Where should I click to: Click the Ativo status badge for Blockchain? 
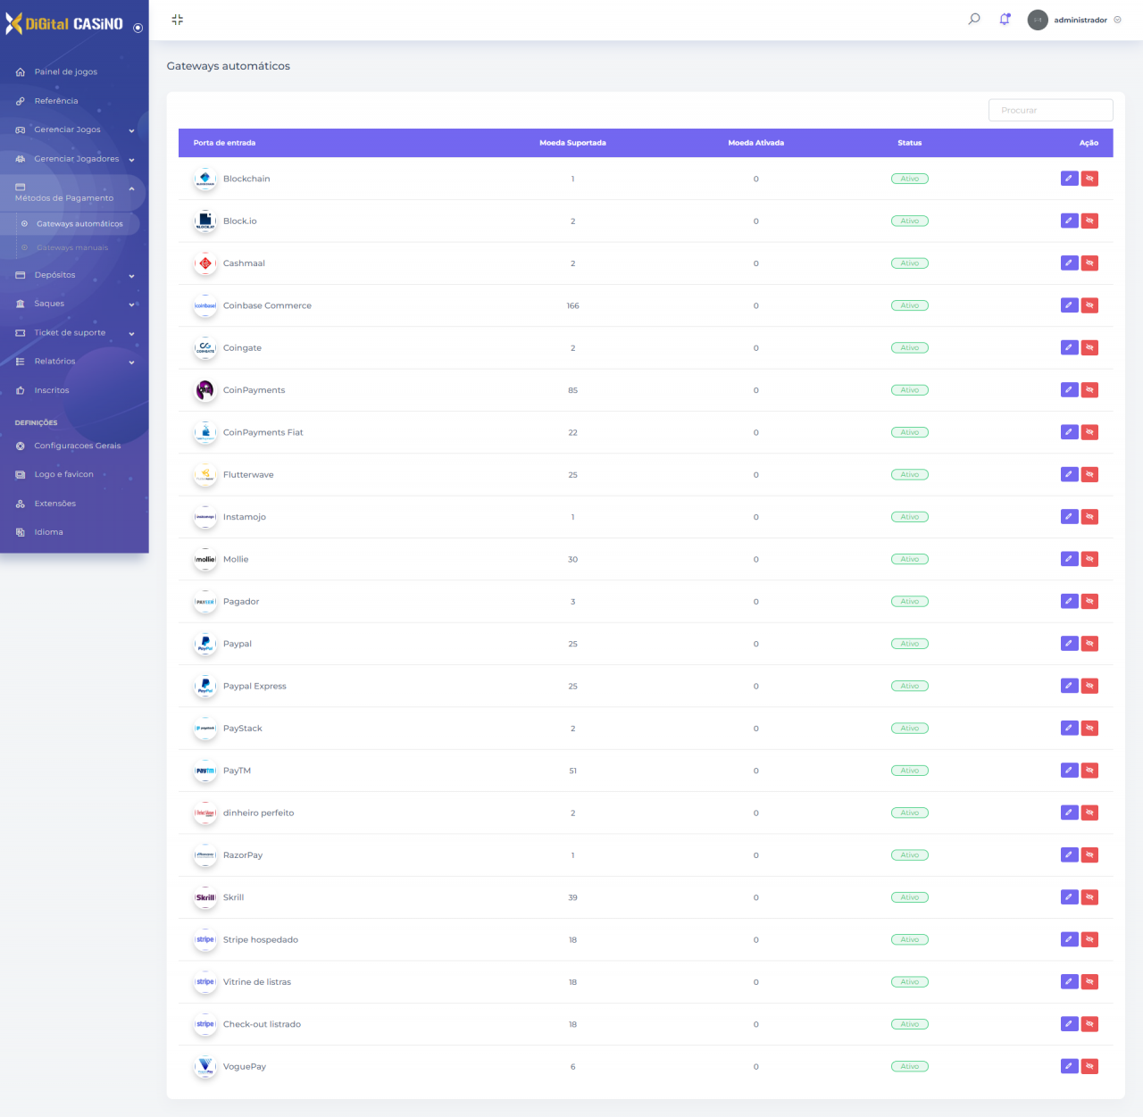coord(909,179)
